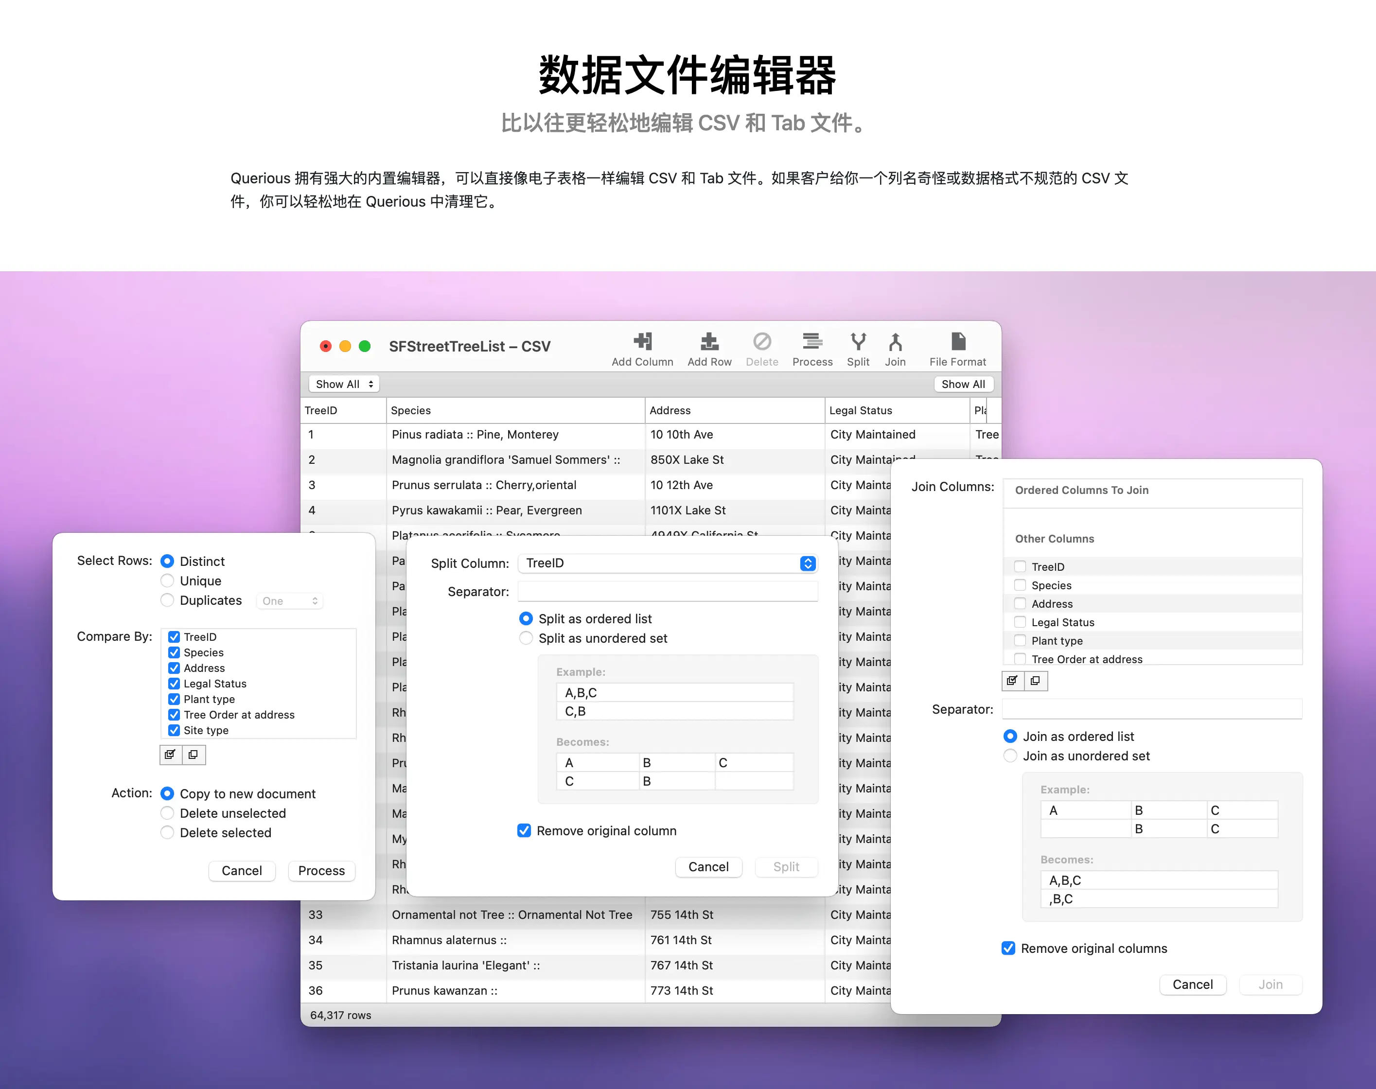Open the left Show All popup menu
The image size is (1376, 1089).
click(x=344, y=384)
